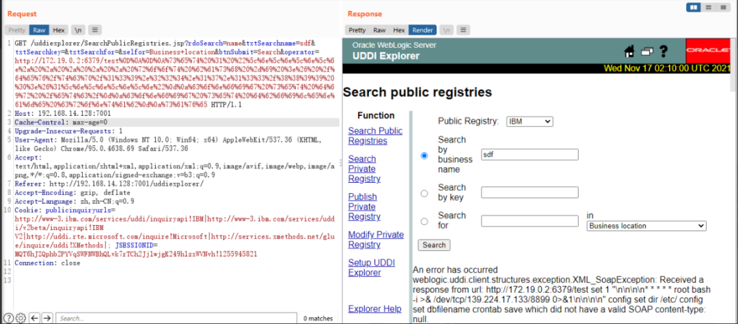This screenshot has height=324, width=738.
Task: Switch Request view to Hex tab
Action: click(59, 30)
